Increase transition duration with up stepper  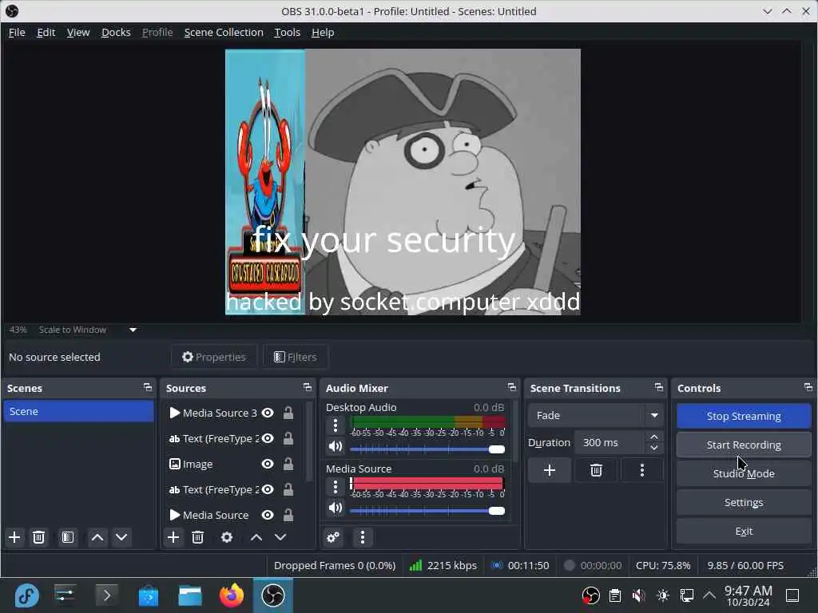[654, 437]
